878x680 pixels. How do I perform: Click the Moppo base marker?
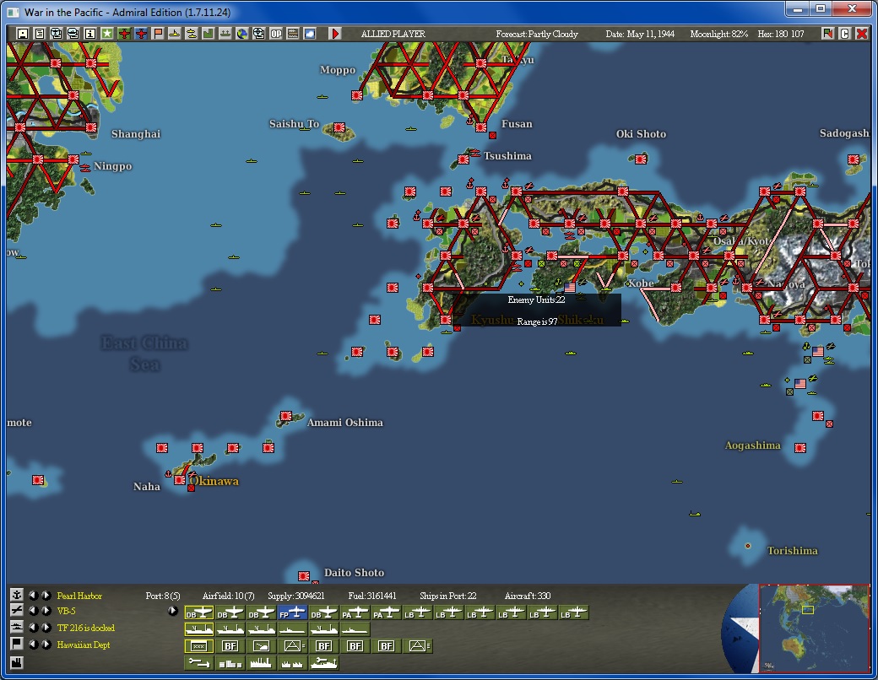[357, 95]
